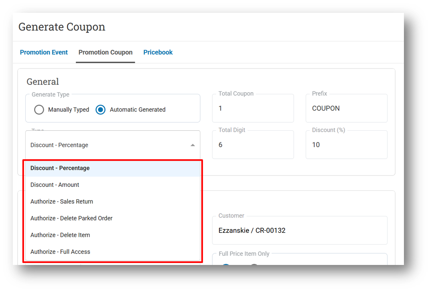The height and width of the screenshot is (291, 430).
Task: Click the Total Coupon field
Action: 253,109
